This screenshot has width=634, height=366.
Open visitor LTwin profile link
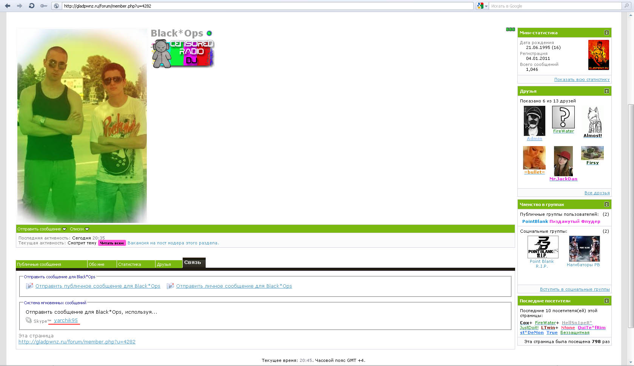[548, 328]
